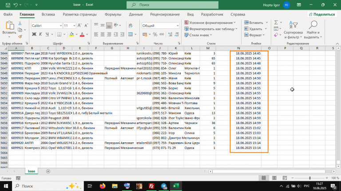Select column N header
Viewport: 341px width, 191px height.
[x=238, y=48]
